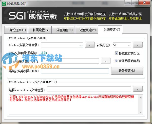Click the red 说明 instruction text
The height and width of the screenshot is (124, 152).
72,98
